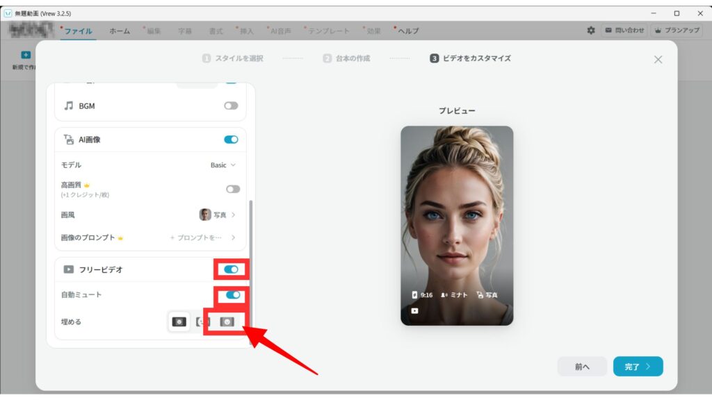Viewport: 712px width, 400px height.
Task: Open the ホーム menu tab
Action: [x=119, y=31]
